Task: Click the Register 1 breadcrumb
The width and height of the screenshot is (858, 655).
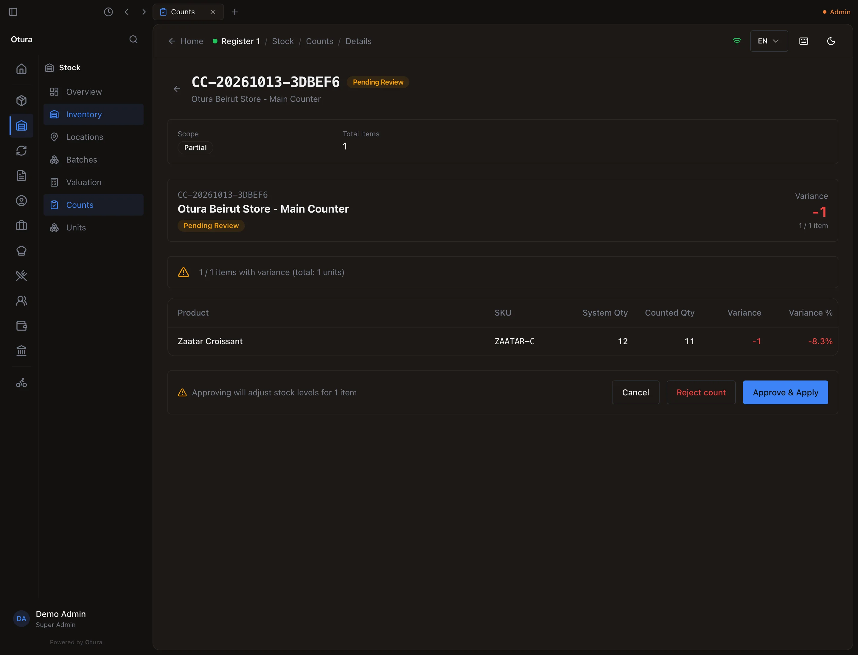Action: click(237, 41)
